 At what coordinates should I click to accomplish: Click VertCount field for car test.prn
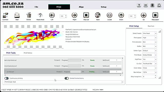pos(116,72)
